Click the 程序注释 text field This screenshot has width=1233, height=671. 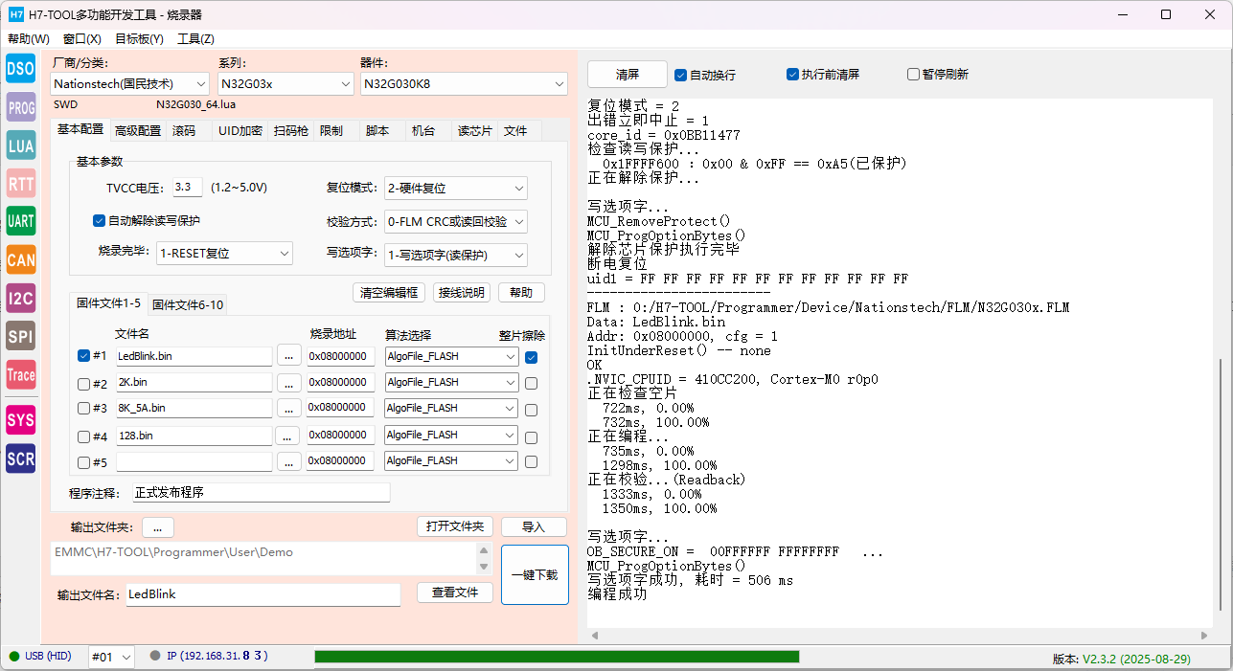coord(261,493)
